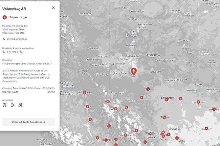
Task: Close the Valleyview location panel
Action: coord(53,8)
